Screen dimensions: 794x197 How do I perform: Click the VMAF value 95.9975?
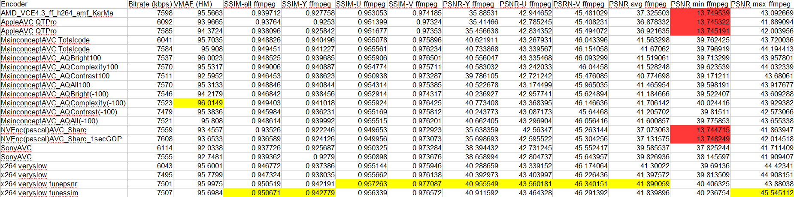pos(198,184)
